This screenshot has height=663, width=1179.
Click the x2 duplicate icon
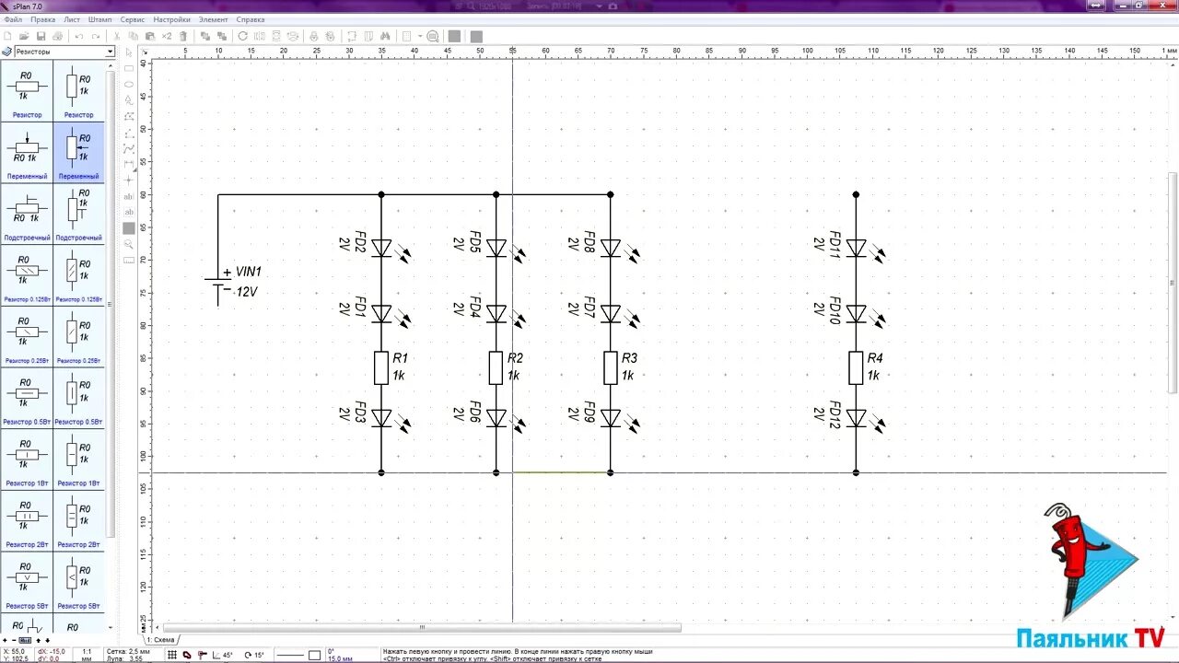click(x=167, y=36)
